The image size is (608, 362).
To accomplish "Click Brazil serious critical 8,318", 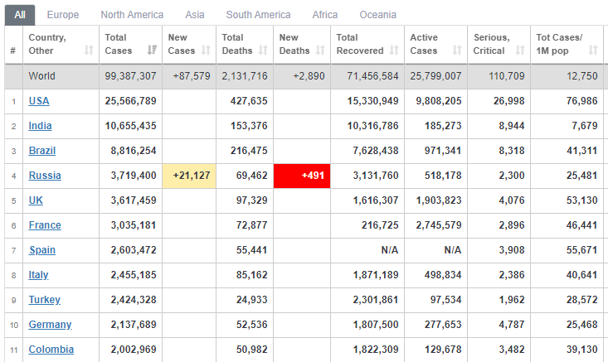I will (x=512, y=151).
